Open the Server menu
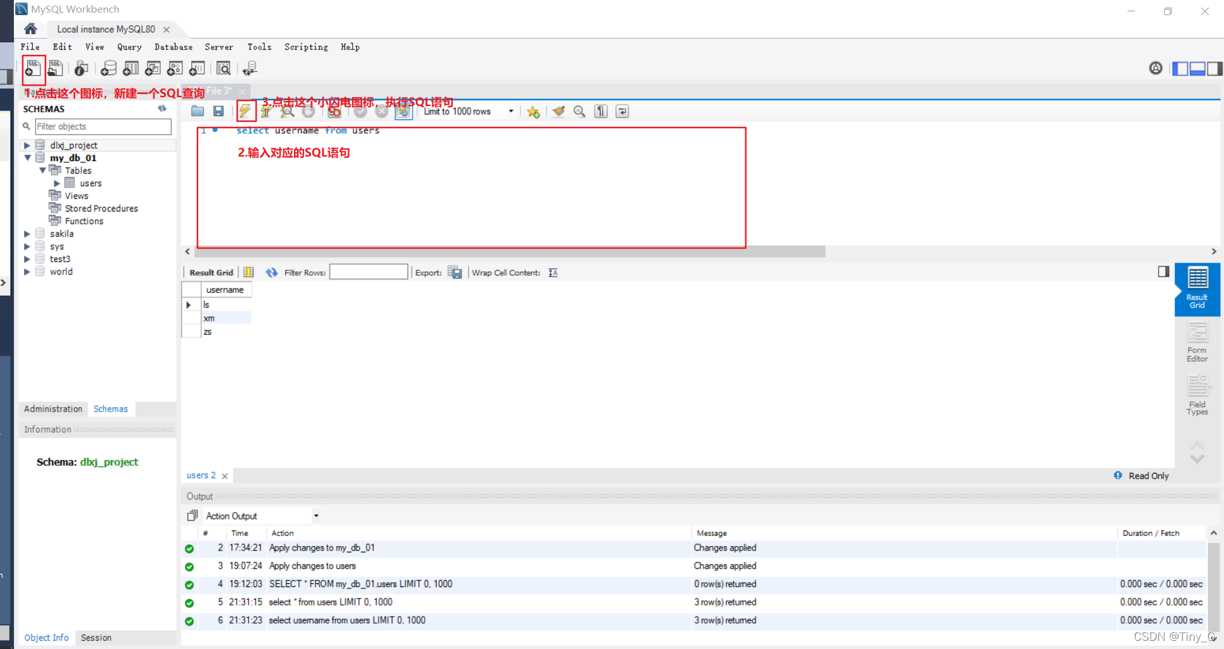Image resolution: width=1224 pixels, height=649 pixels. coord(219,47)
